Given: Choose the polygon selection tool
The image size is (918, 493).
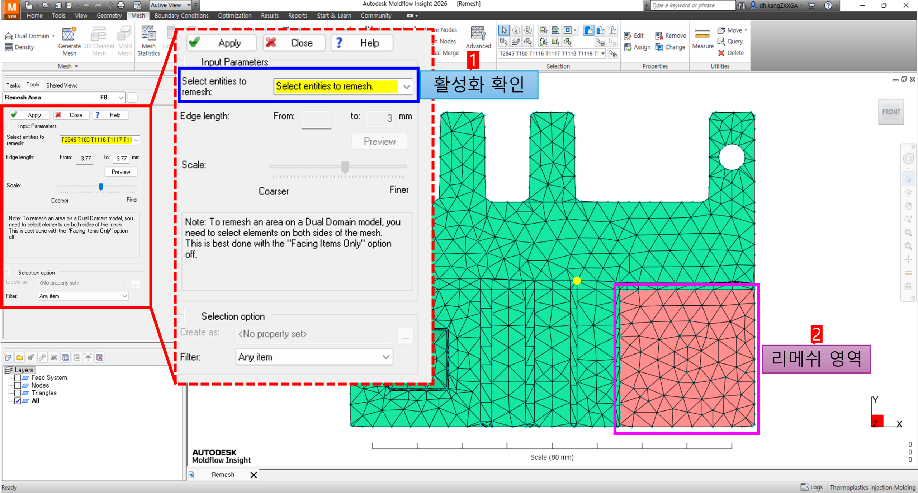Looking at the screenshot, I should pyautogui.click(x=528, y=30).
